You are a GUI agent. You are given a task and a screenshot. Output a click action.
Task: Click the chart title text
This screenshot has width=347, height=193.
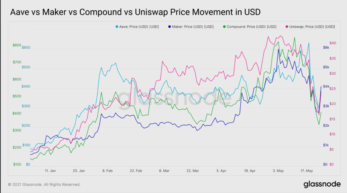[135, 12]
